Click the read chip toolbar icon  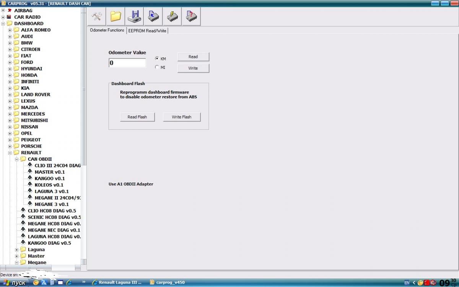(x=153, y=16)
